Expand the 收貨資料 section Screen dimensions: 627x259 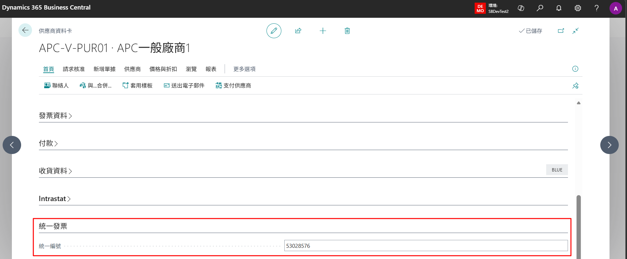coord(55,171)
